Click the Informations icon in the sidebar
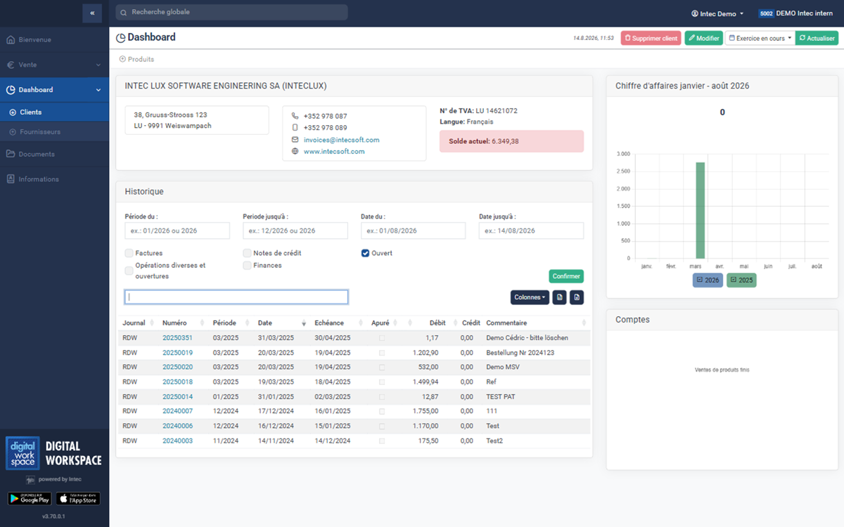 point(11,179)
